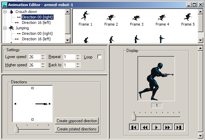This screenshot has width=205, height=140.
Task: Jump to the first frame
Action: (x=134, y=127)
